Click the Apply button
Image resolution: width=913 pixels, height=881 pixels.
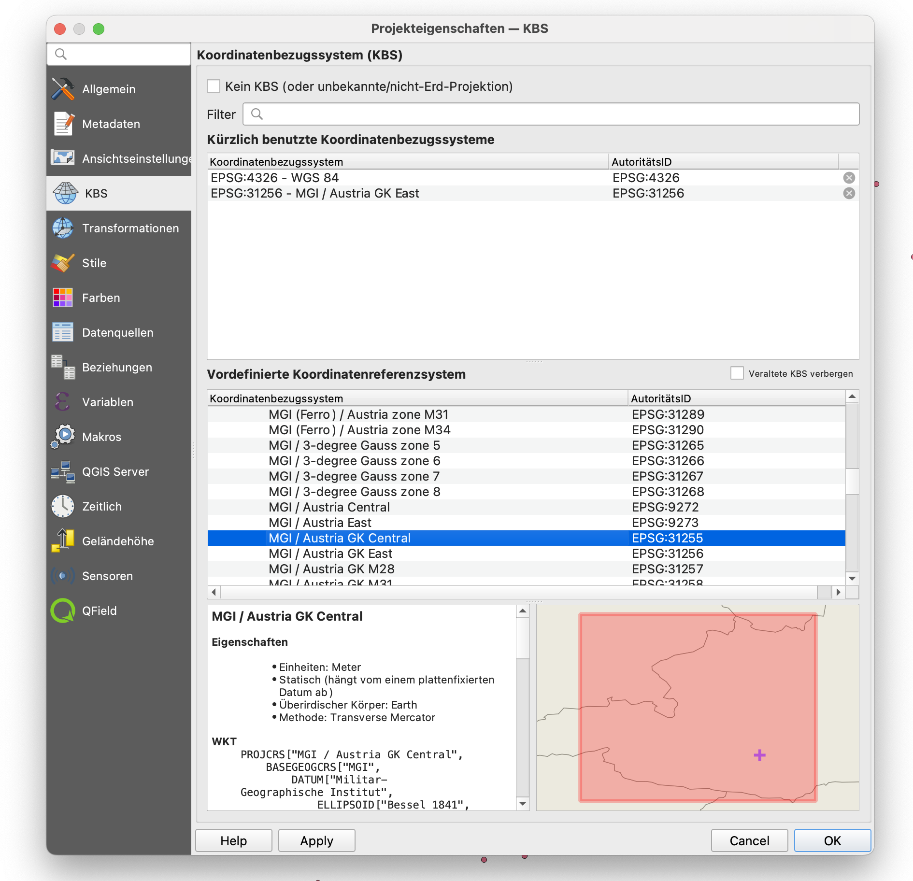pos(317,840)
